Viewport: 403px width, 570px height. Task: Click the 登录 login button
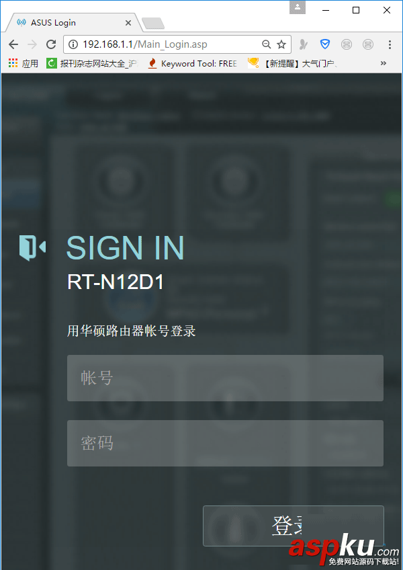[294, 526]
